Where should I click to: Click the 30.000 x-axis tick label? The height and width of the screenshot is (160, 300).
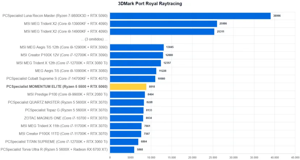pyautogui.click(x=233, y=157)
